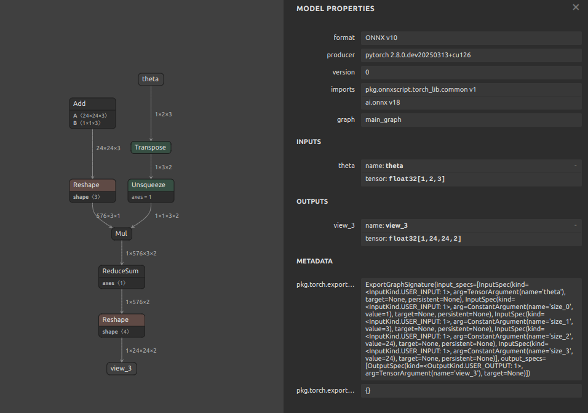Viewport: 588px width, 413px height.
Task: Close the Model Properties panel
Action: 576,7
